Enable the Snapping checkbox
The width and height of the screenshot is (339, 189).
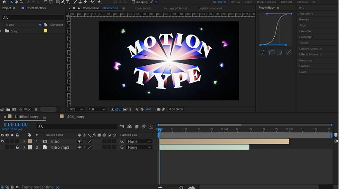tap(133, 2)
